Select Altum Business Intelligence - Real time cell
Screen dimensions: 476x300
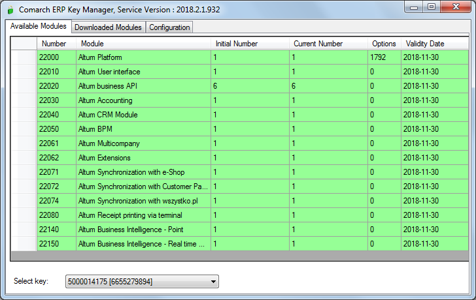tap(143, 244)
